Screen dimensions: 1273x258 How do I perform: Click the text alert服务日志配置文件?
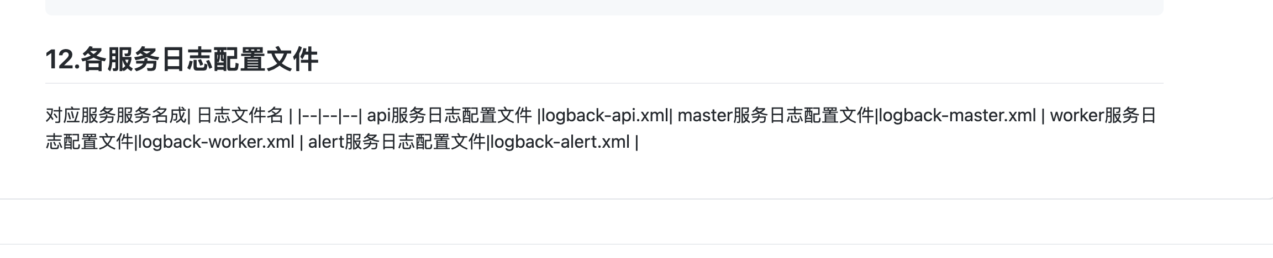pyautogui.click(x=397, y=142)
